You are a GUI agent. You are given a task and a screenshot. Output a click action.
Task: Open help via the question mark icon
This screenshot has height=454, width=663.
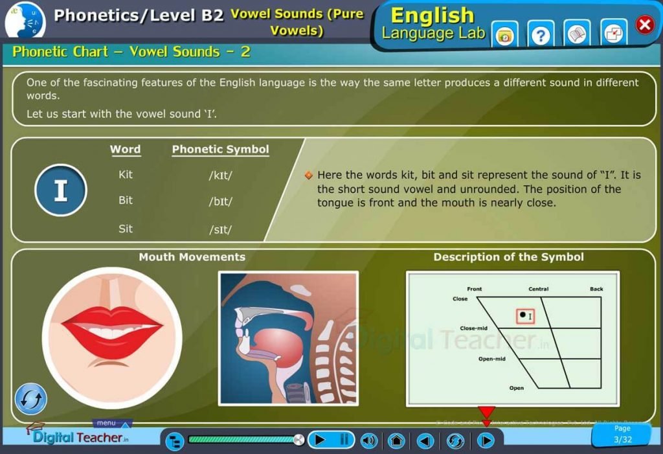point(541,36)
